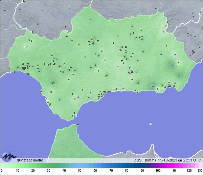This screenshot has width=203, height=175.
Task: Click legend scale value 120
Action: click(189, 170)
